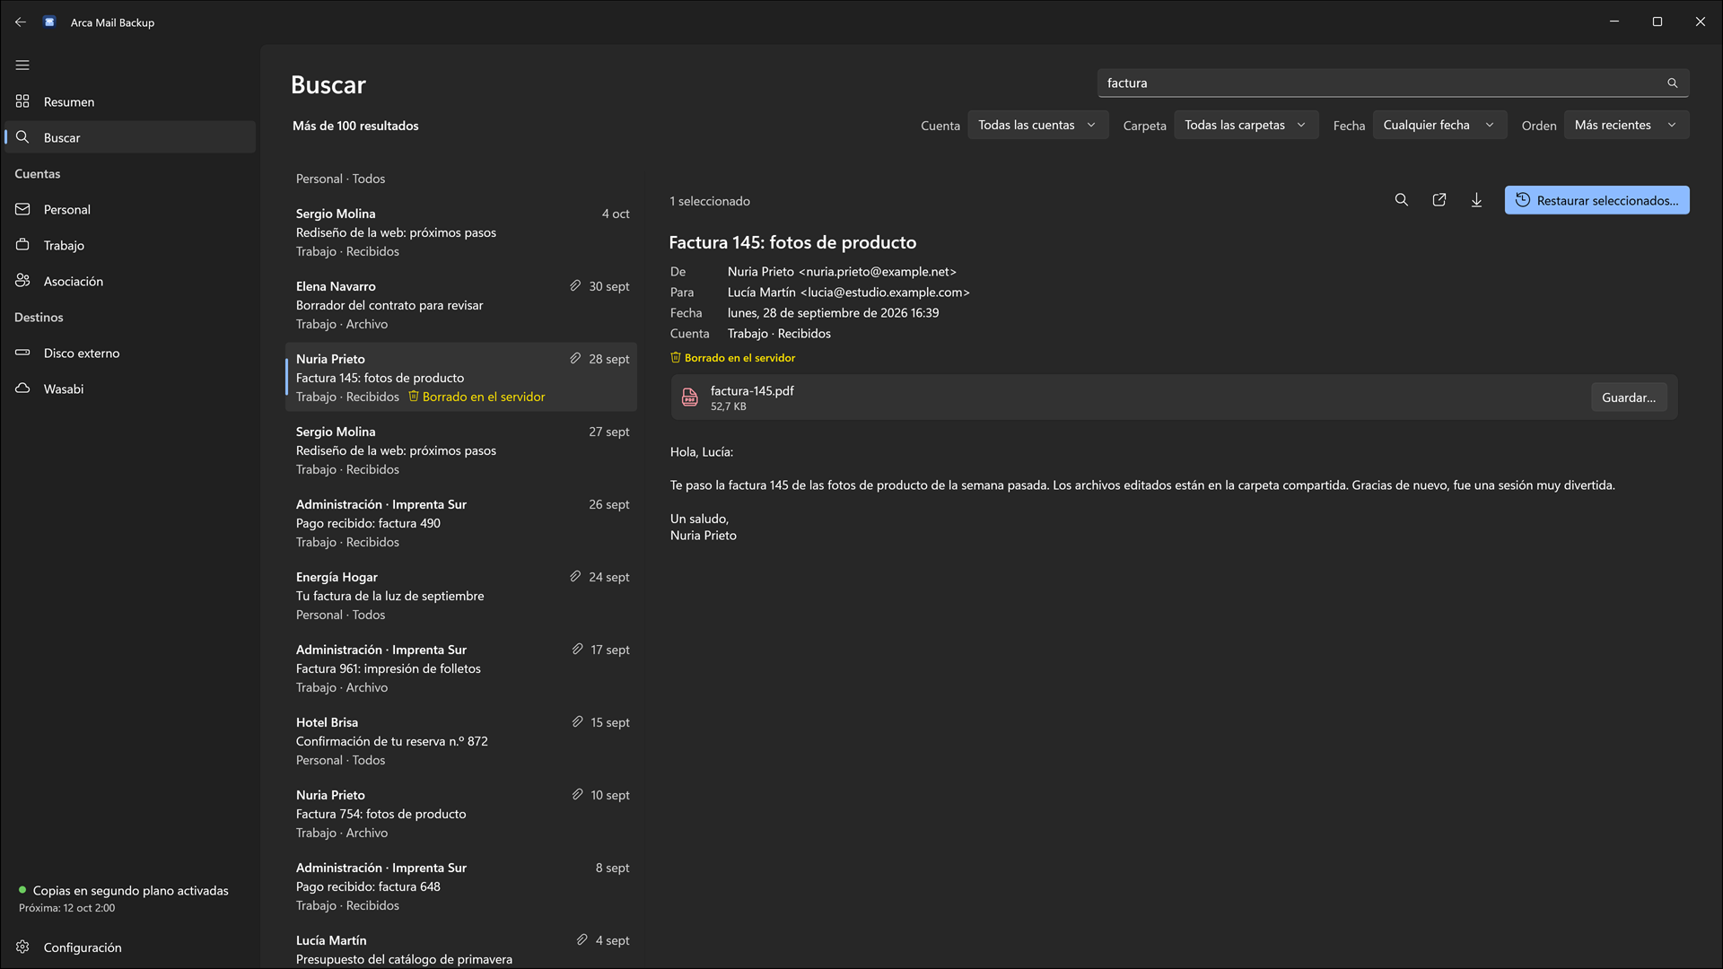Select Disco externo destination
The height and width of the screenshot is (969, 1723).
point(130,353)
